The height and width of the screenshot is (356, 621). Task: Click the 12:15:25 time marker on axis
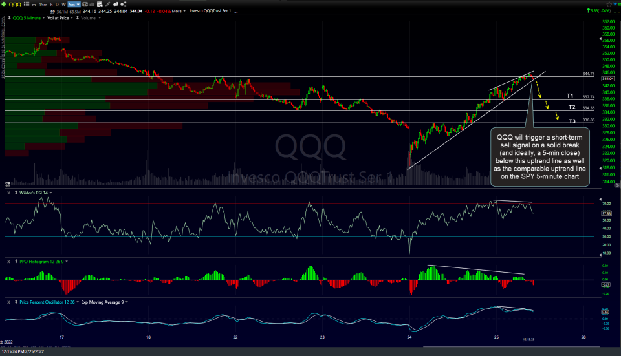[528, 339]
